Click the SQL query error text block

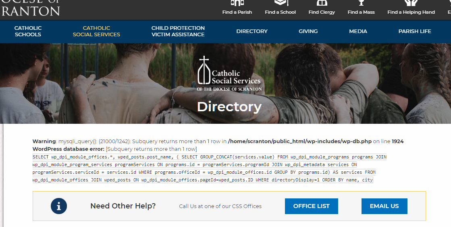tap(209, 168)
